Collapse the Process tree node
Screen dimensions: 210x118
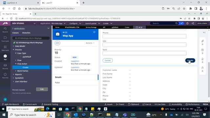tap(13, 49)
